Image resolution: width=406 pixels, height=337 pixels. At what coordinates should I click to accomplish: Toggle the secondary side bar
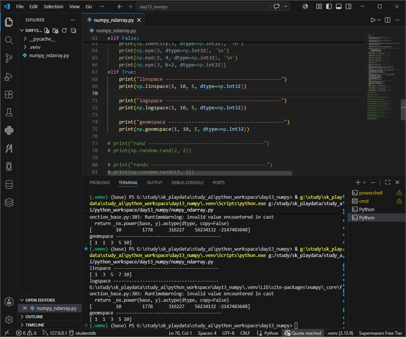(x=348, y=6)
